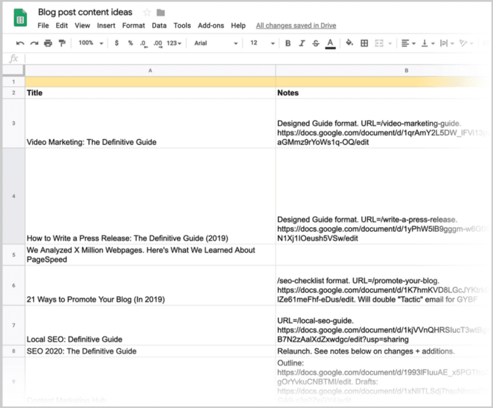Select How to Write a Press Release cell
The image size is (493, 408).
pos(150,196)
